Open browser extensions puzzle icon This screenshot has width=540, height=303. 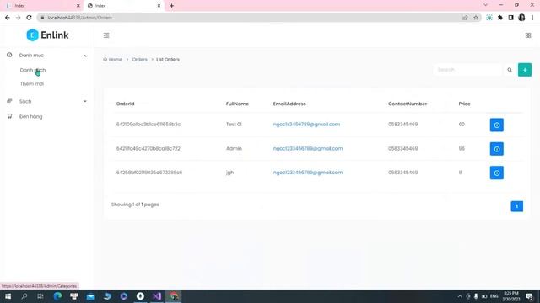(x=500, y=18)
